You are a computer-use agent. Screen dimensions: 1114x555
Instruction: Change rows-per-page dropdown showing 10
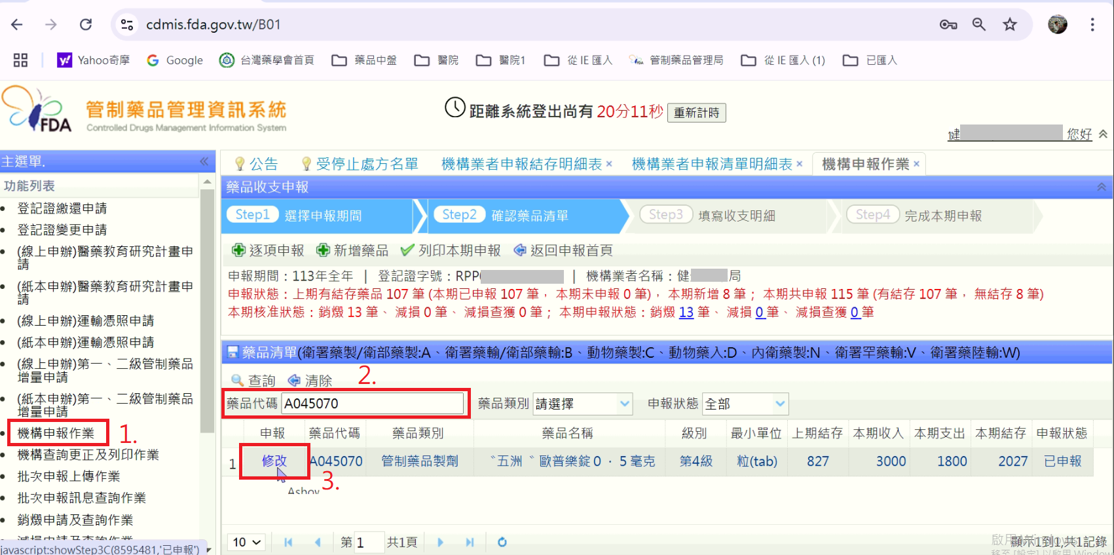247,542
